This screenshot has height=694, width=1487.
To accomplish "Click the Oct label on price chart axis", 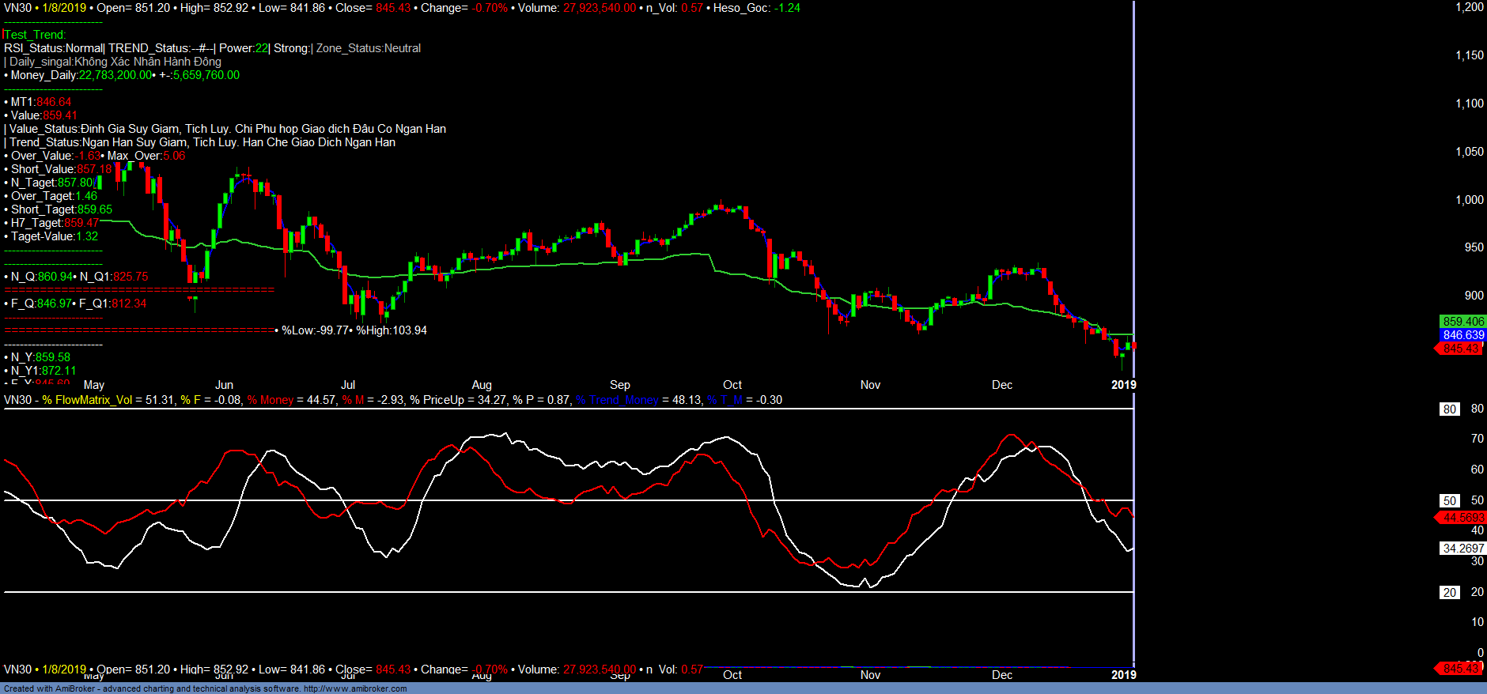I will click(732, 385).
